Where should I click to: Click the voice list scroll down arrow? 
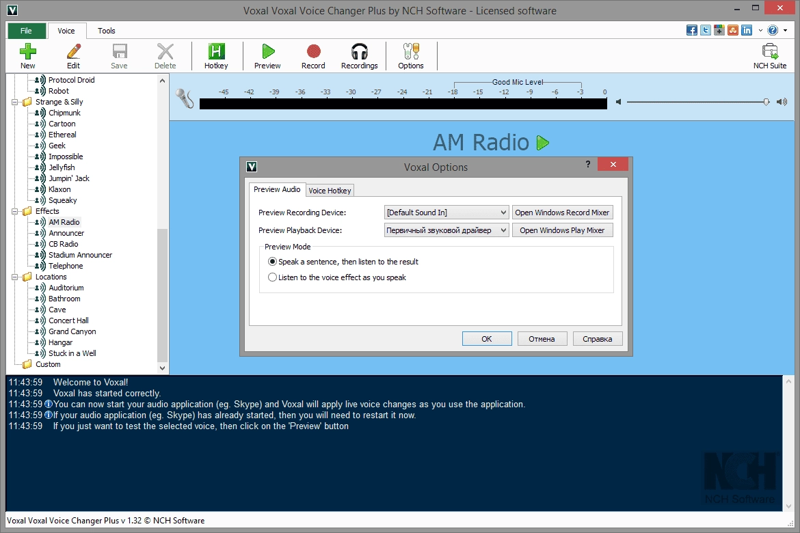click(x=162, y=368)
